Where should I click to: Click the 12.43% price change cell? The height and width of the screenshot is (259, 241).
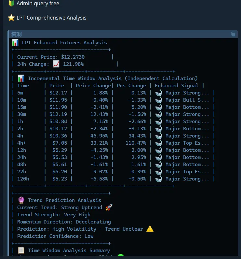coord(99,114)
